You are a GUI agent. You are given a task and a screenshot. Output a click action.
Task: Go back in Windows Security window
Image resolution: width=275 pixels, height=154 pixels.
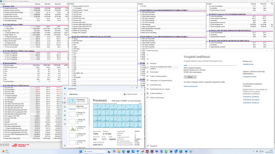(x=147, y=55)
